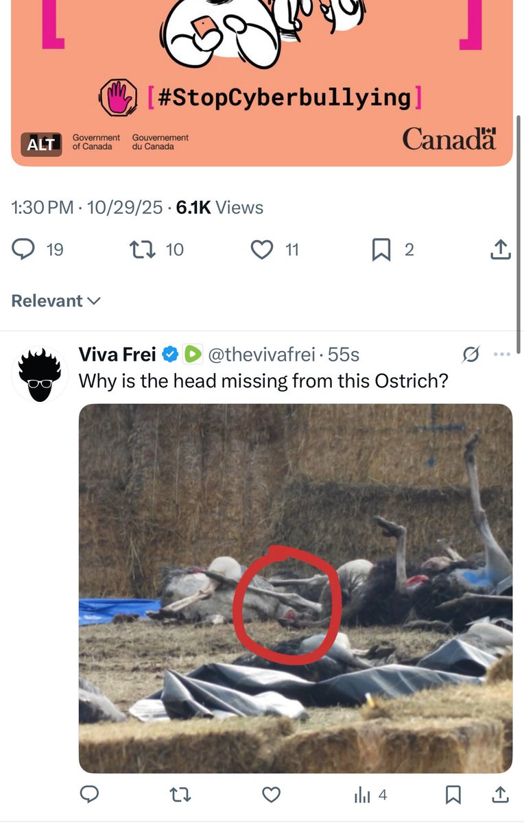
Task: Bookmark the Government of Canada post
Action: pyautogui.click(x=381, y=250)
